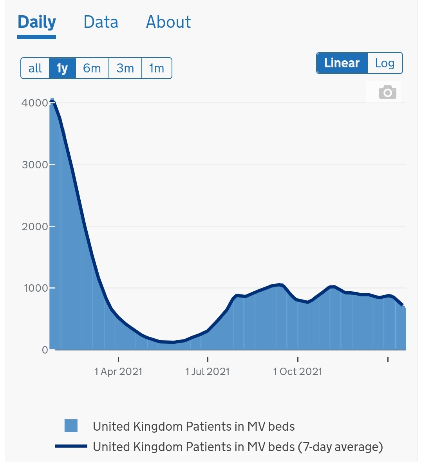Viewport: 423px width, 462px height.
Task: Toggle the Patients in MV beds series label
Action: click(x=193, y=426)
